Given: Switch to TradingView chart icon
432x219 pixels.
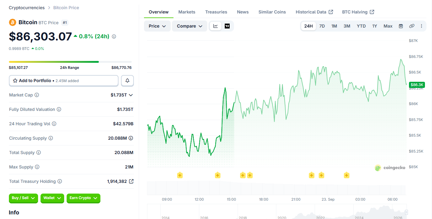Looking at the screenshot, I should tap(227, 26).
